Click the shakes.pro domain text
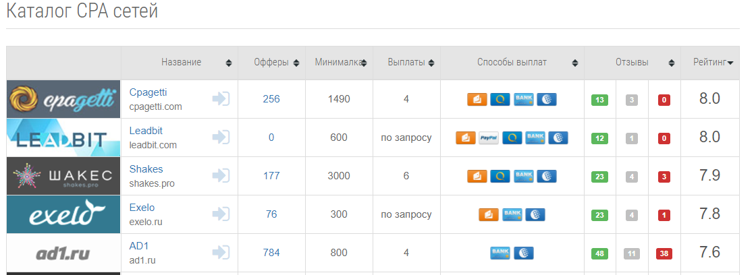The height and width of the screenshot is (275, 754). point(152,183)
